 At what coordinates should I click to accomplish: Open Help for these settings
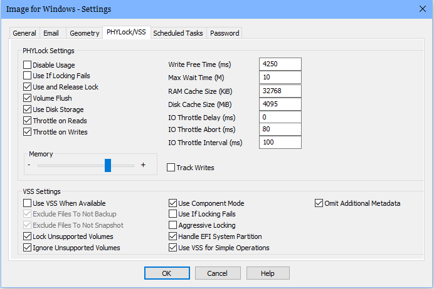(268, 273)
